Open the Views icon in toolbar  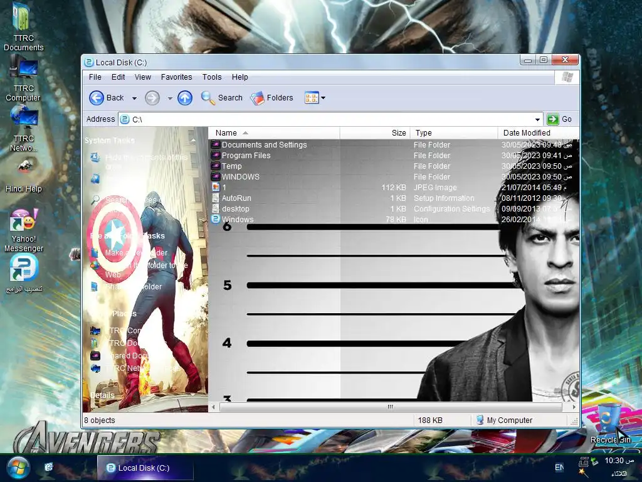(311, 97)
